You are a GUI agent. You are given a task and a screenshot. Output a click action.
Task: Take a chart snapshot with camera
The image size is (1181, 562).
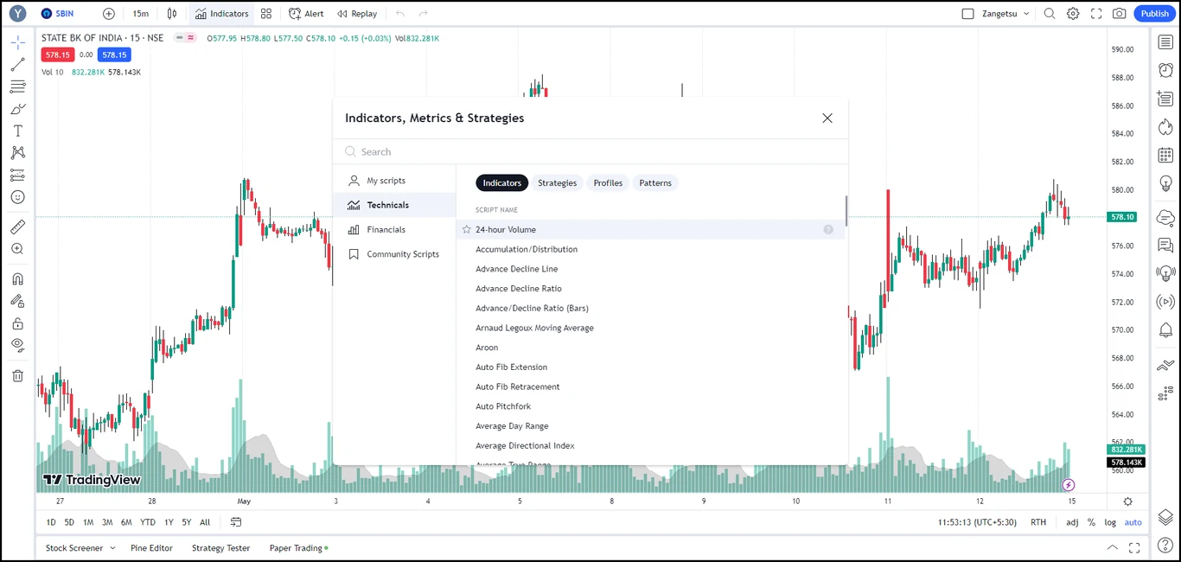(1120, 14)
